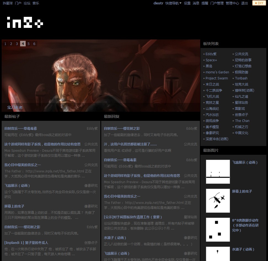
Task: Open 提醒 in the top bar
Action: pyautogui.click(x=205, y=3)
